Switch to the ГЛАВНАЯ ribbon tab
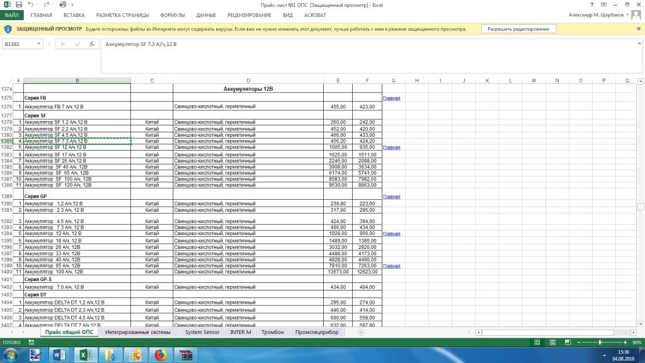 point(41,15)
